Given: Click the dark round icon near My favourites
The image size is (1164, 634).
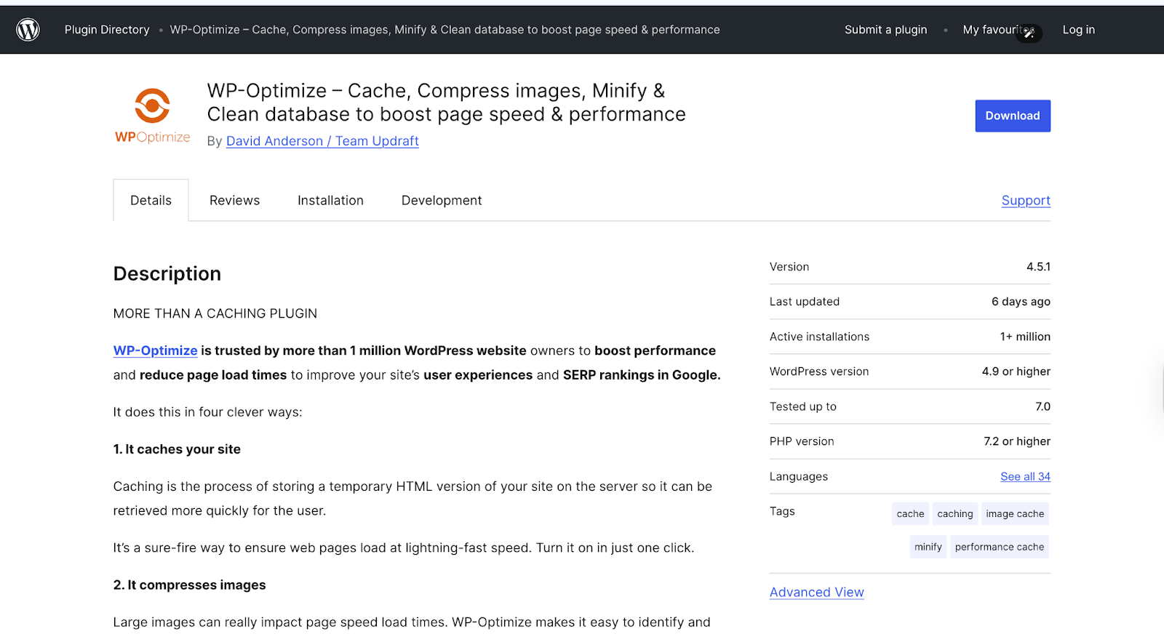Looking at the screenshot, I should [x=1029, y=33].
